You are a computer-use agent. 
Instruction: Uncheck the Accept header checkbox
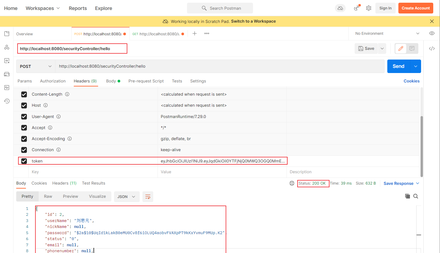24,128
